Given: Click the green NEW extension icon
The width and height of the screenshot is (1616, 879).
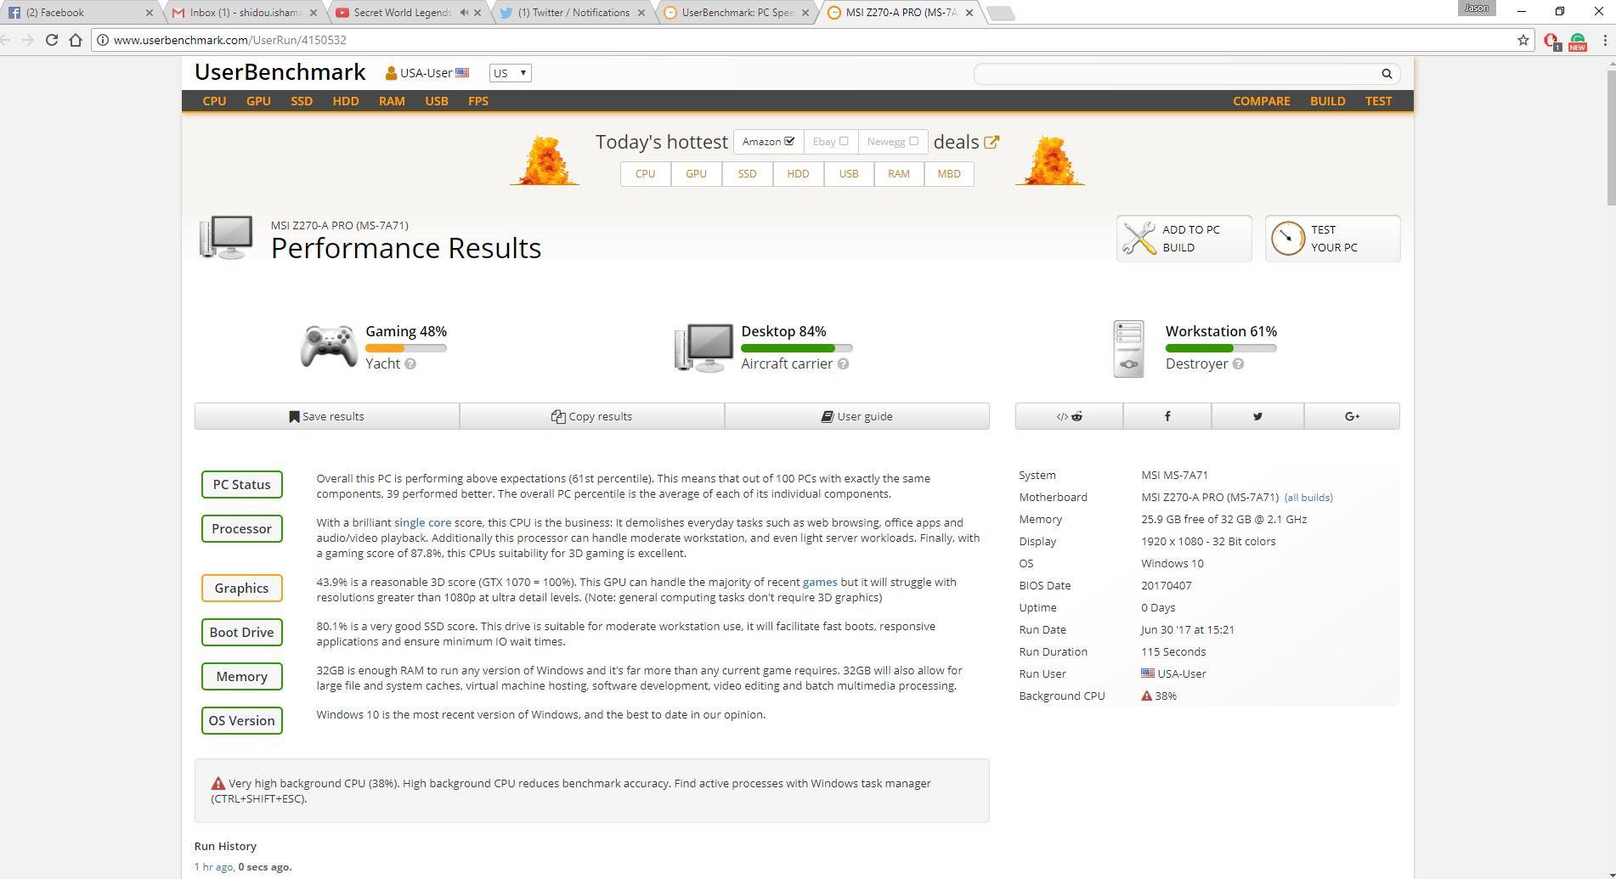Looking at the screenshot, I should (1578, 41).
